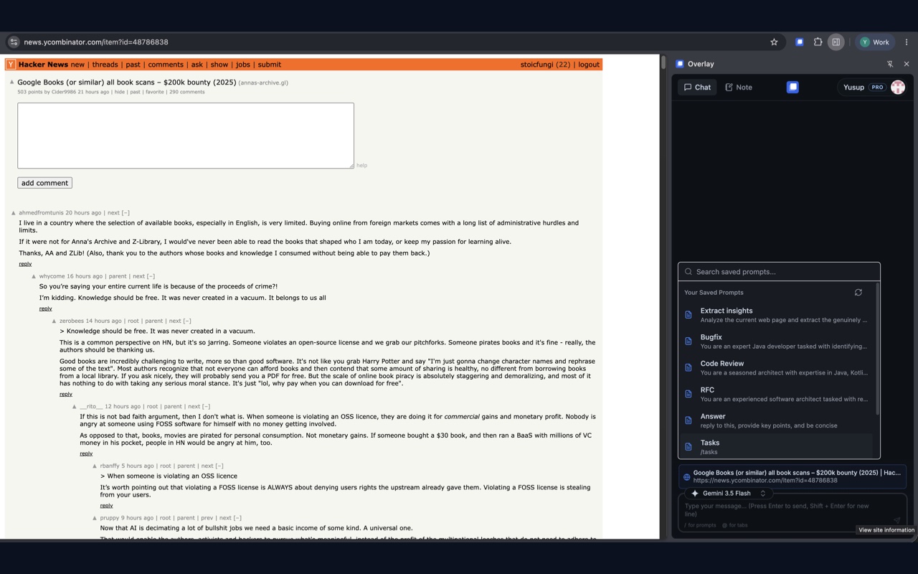The width and height of the screenshot is (918, 574).
Task: Favorite the story via favorite link
Action: tap(154, 92)
